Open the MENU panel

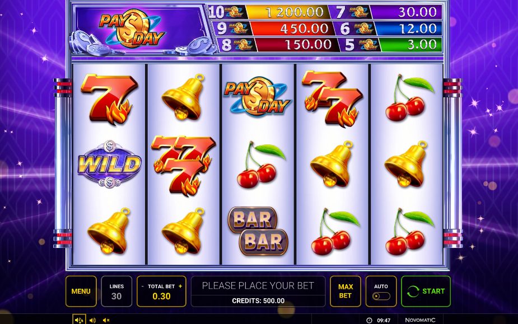coord(81,292)
